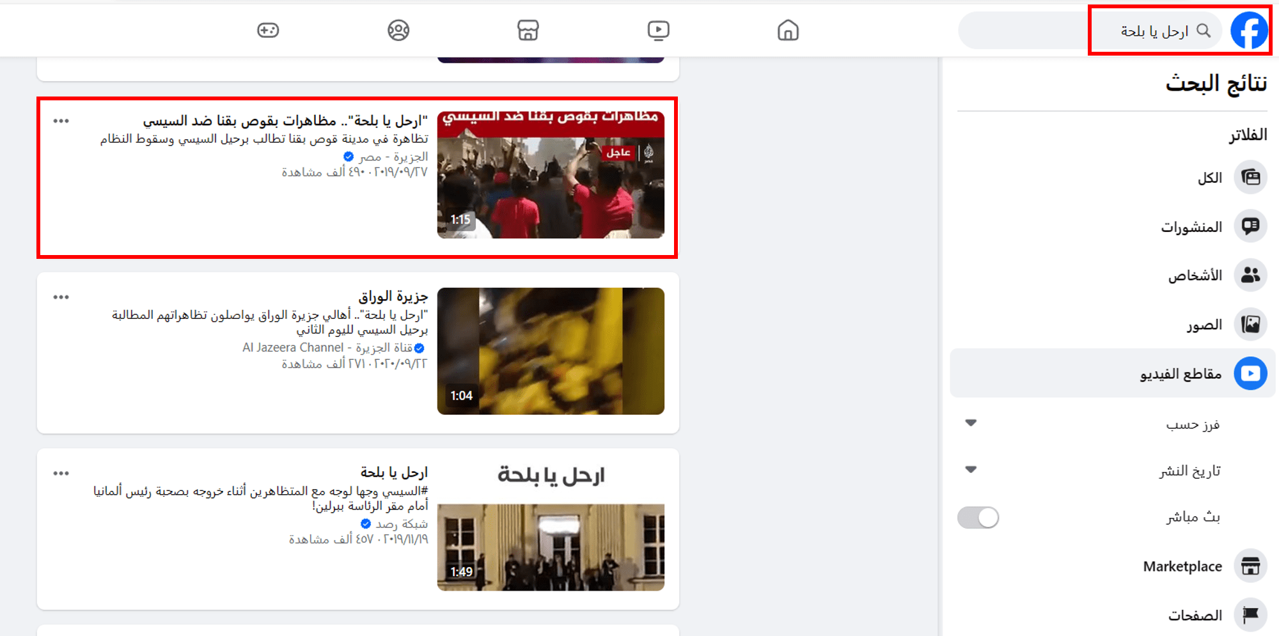Open the Marketplace icon in top bar
The height and width of the screenshot is (636, 1279).
[x=528, y=30]
